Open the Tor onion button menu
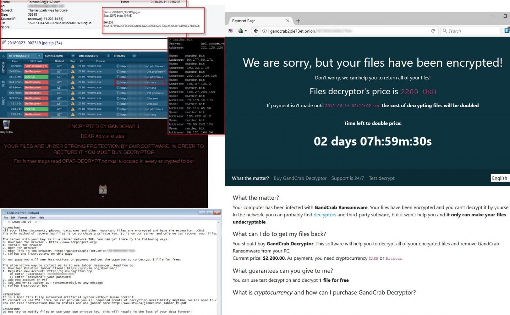This screenshot has height=315, width=510. click(x=242, y=31)
